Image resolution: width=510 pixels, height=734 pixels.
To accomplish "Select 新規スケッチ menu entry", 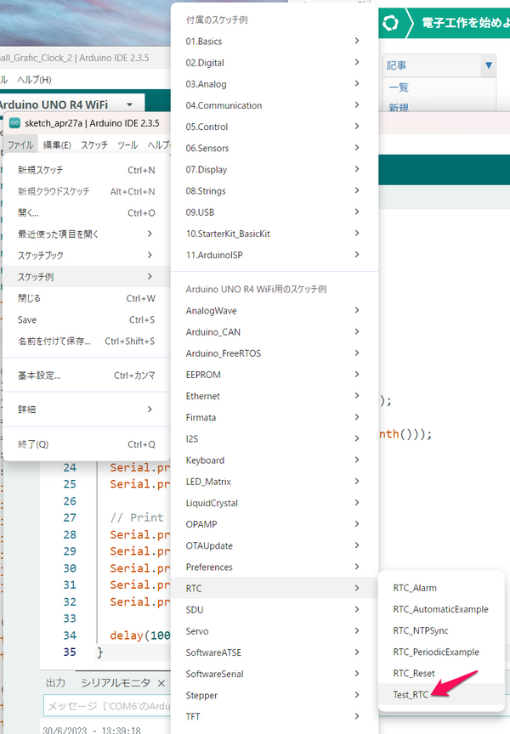I will pyautogui.click(x=86, y=170).
